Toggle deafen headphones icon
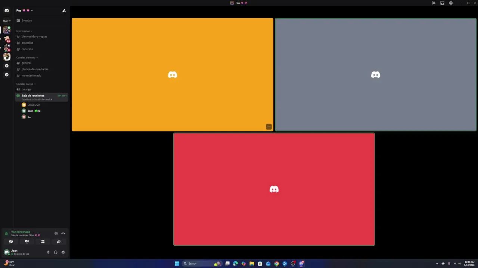Image resolution: width=478 pixels, height=268 pixels. 56,252
